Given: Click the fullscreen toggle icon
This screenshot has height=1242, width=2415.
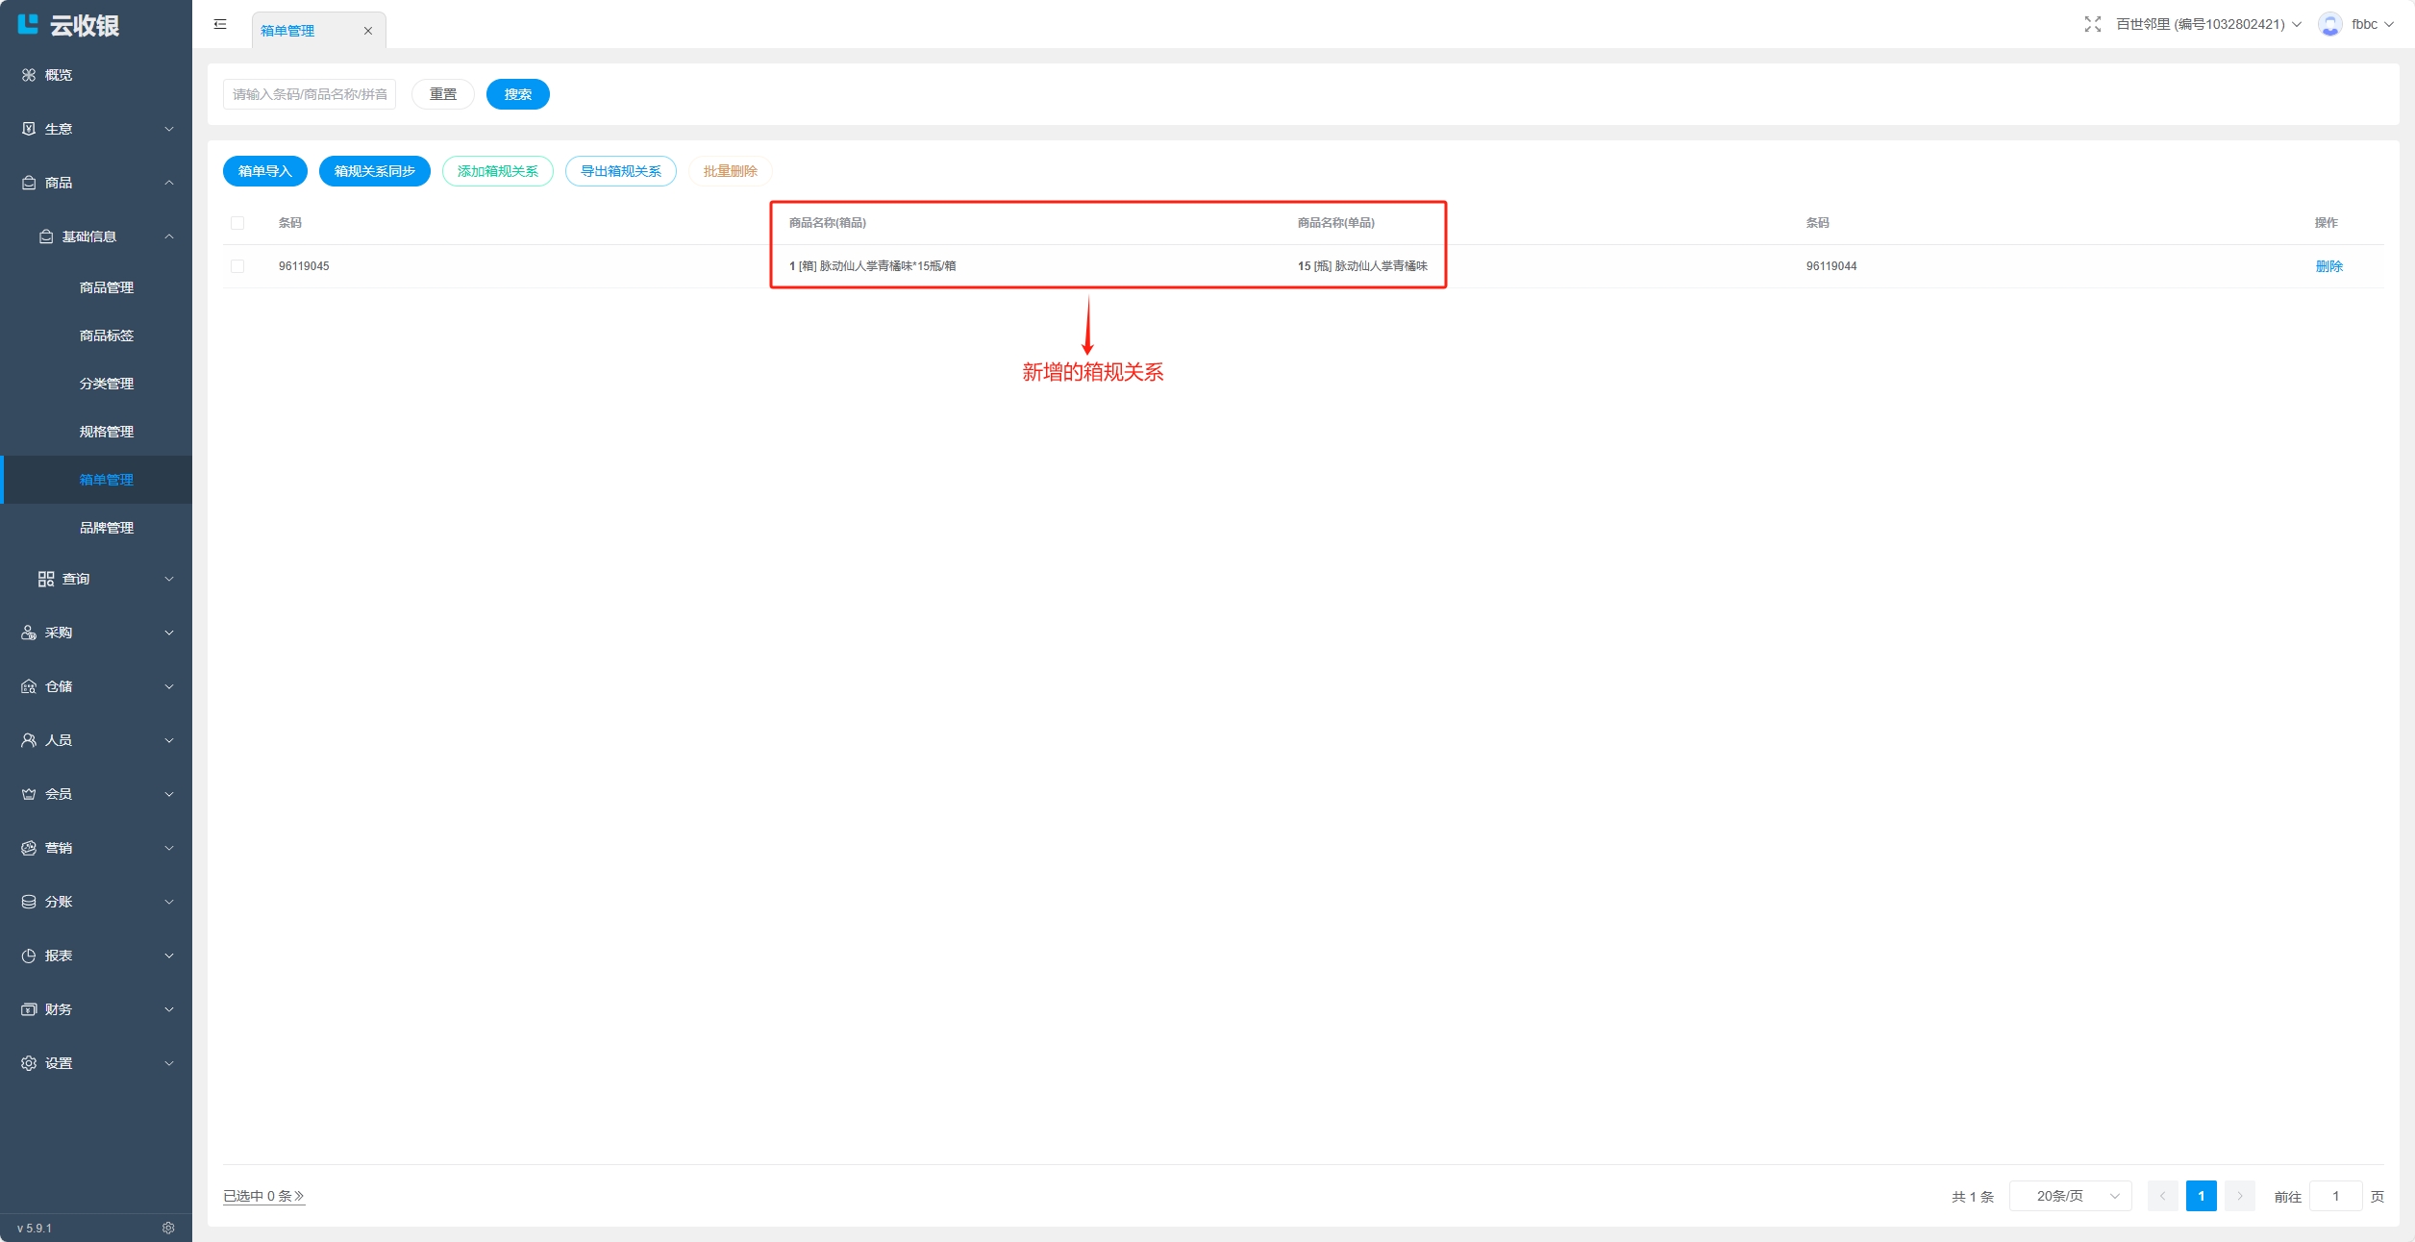Looking at the screenshot, I should pos(2092,24).
